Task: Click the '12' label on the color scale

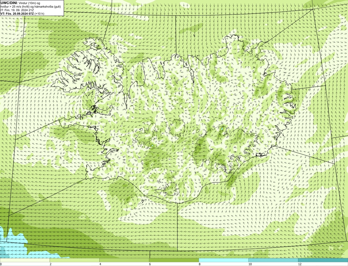Action: pyautogui.click(x=300, y=264)
